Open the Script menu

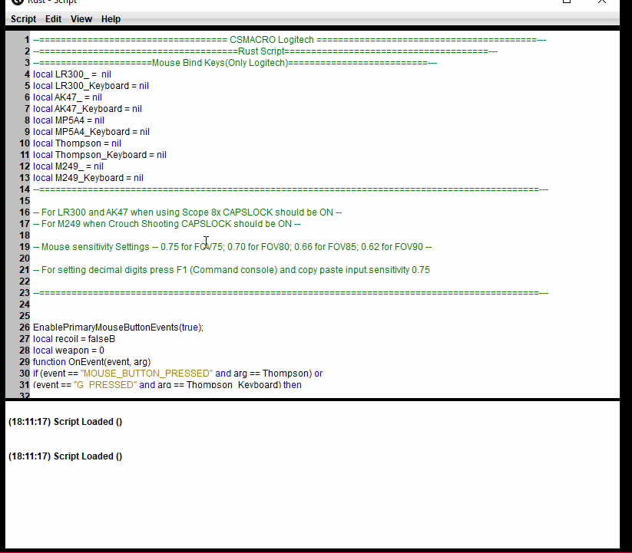coord(23,19)
